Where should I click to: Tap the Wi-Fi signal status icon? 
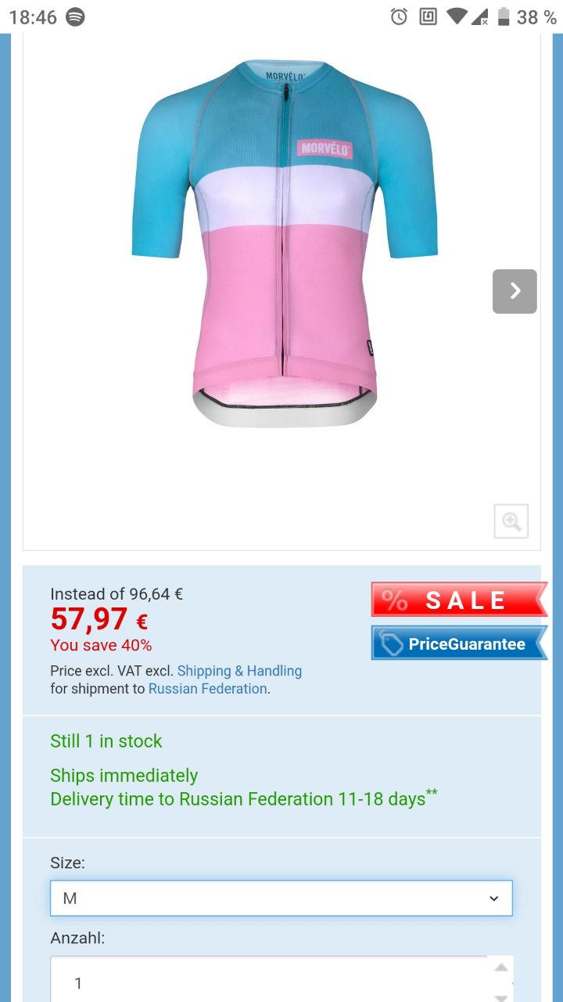tap(457, 16)
